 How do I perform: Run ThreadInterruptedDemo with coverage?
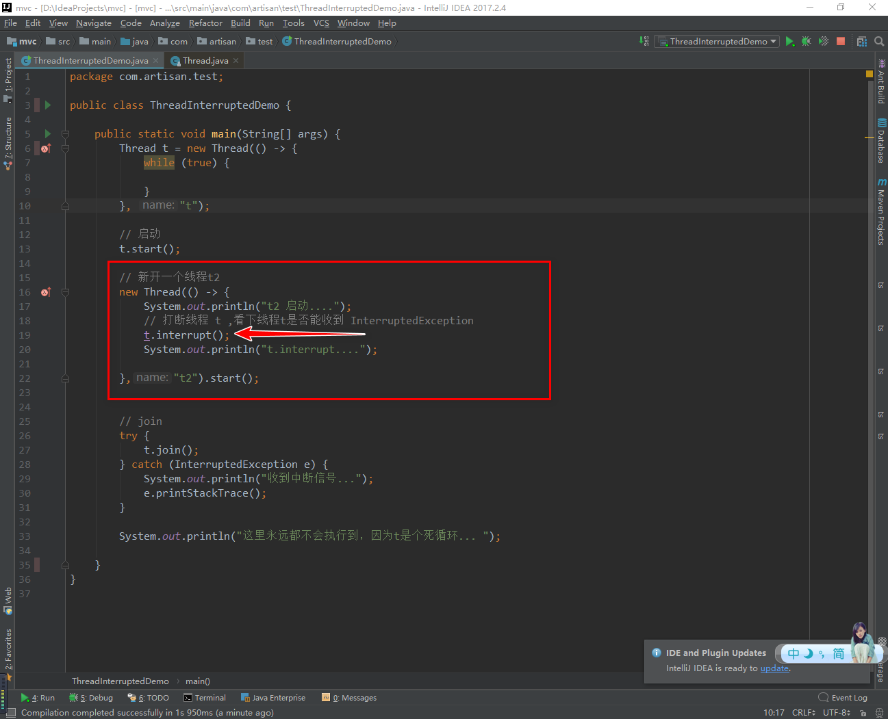(824, 41)
